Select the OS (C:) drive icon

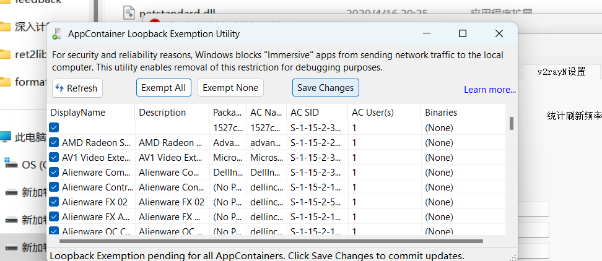coord(11,165)
